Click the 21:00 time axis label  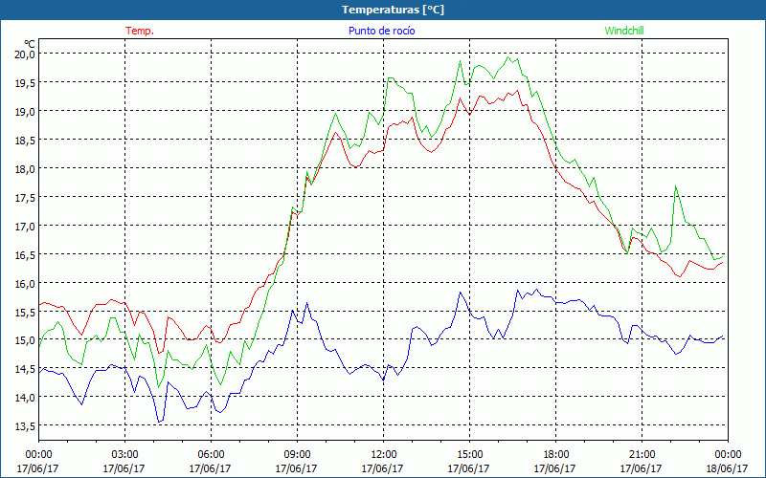tap(642, 454)
